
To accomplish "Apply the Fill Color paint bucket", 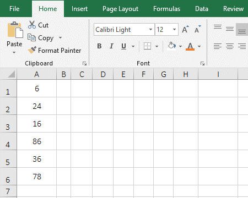I will [x=172, y=46].
